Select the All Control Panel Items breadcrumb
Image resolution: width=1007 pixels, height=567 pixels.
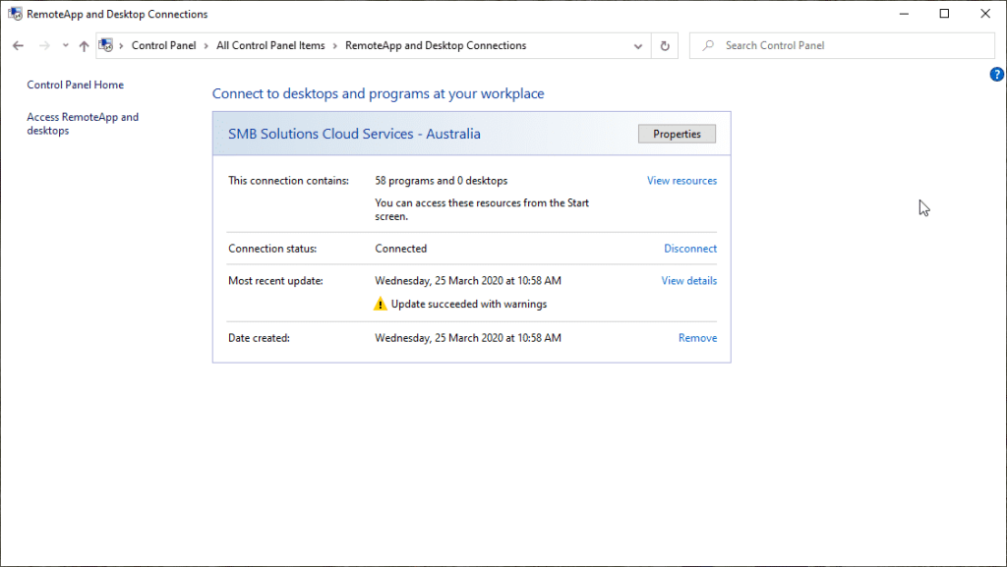tap(270, 45)
